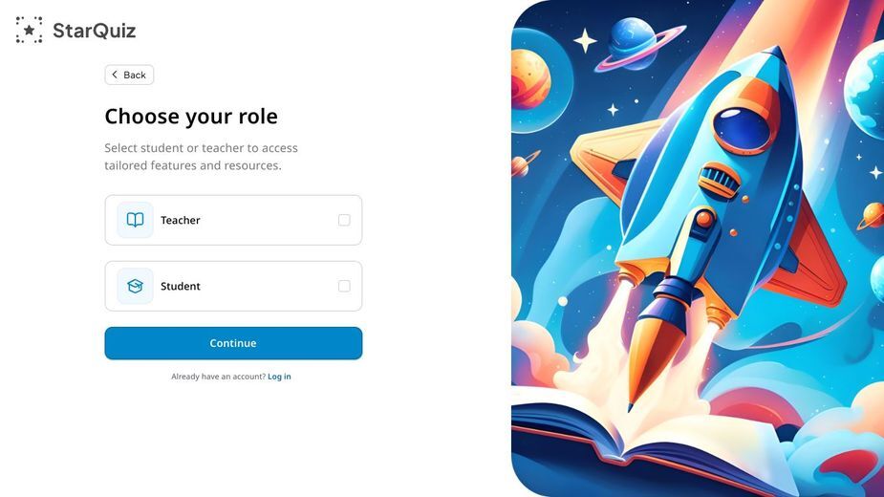Image resolution: width=884 pixels, height=497 pixels.
Task: Click the StarQuiz star logo icon
Action: pos(29,30)
